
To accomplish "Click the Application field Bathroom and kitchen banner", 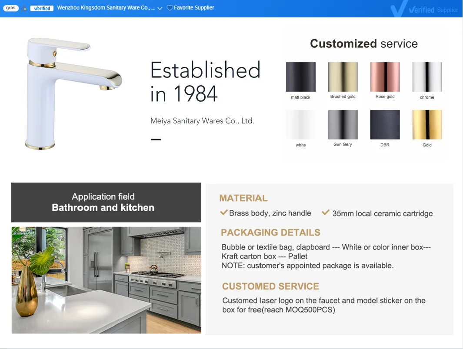I will [106, 203].
